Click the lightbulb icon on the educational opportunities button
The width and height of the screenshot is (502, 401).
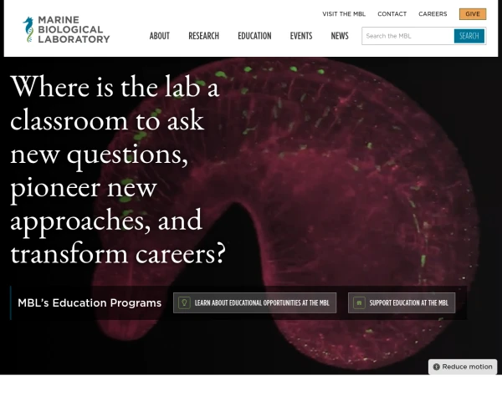[184, 302]
